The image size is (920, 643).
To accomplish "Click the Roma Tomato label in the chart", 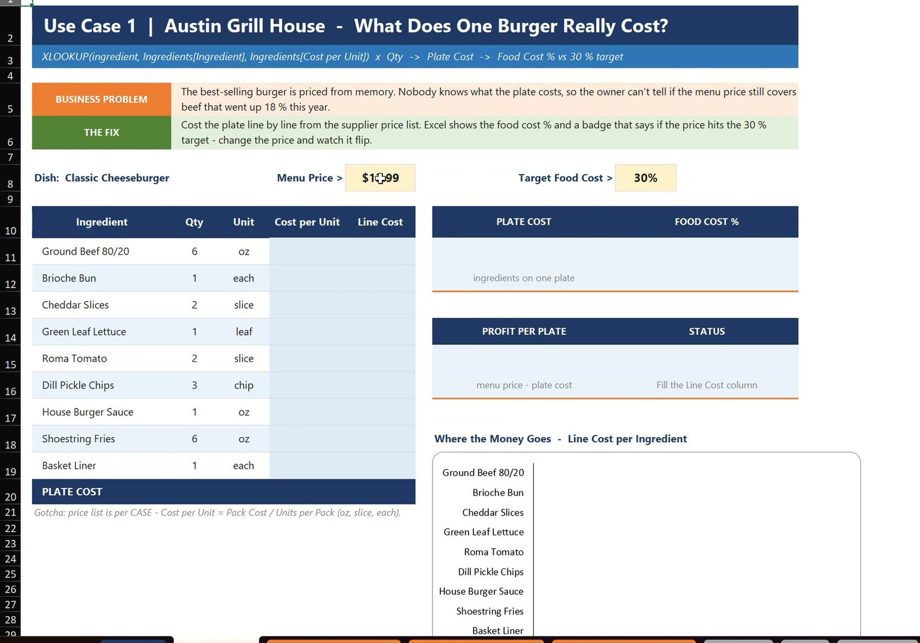I will click(494, 552).
